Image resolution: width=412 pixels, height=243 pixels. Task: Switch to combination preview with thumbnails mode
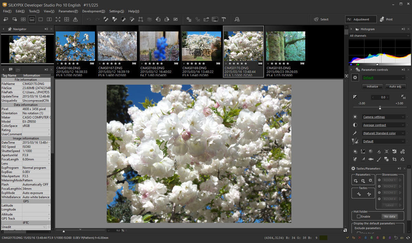tap(32, 19)
